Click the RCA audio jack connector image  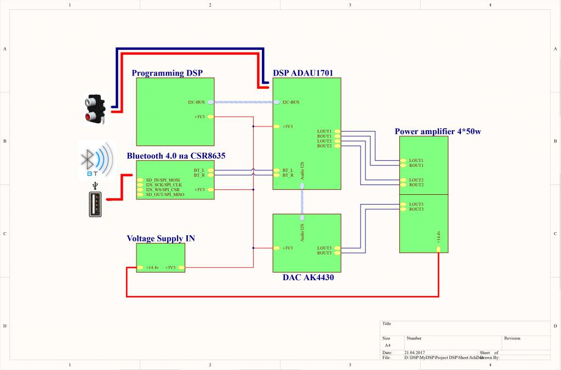[95, 109]
